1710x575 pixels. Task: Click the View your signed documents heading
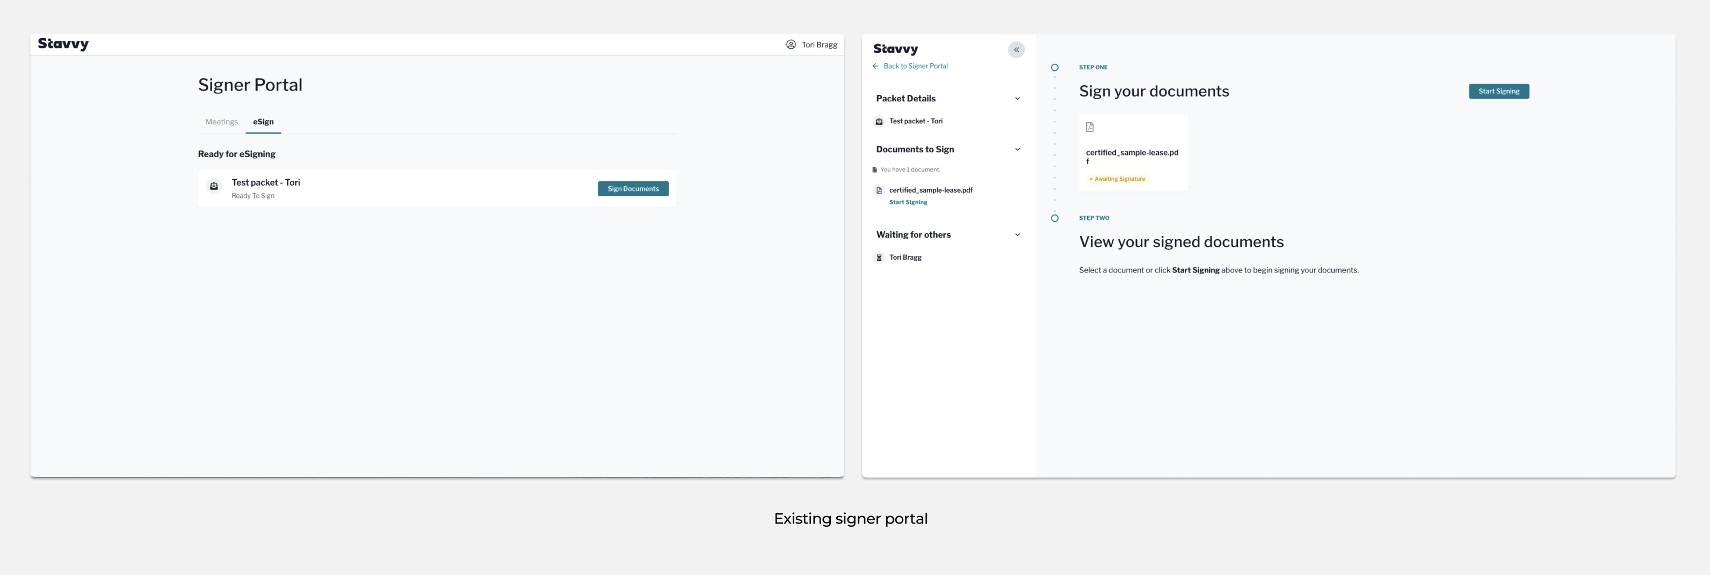1181,242
